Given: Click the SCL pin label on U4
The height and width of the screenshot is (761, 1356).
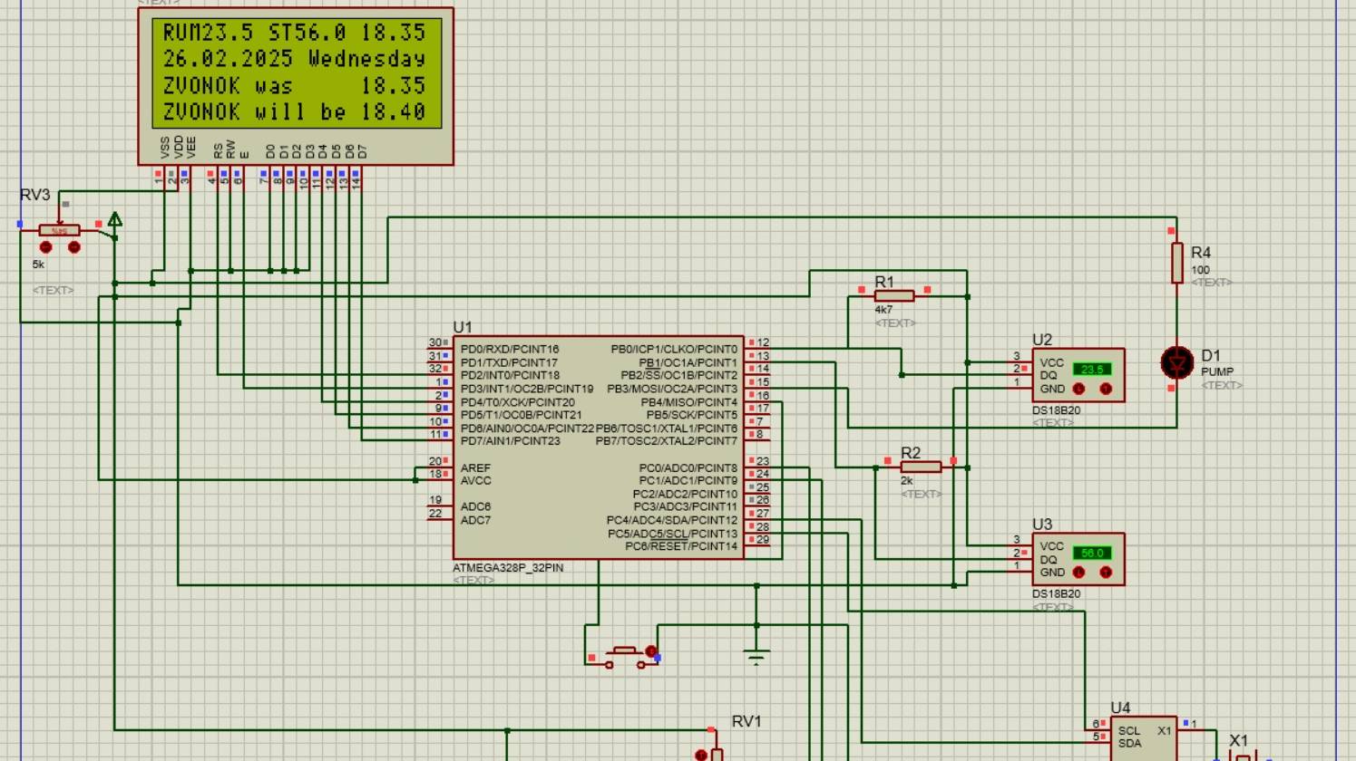Looking at the screenshot, I should (1129, 731).
